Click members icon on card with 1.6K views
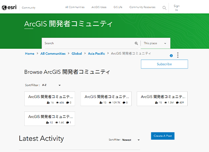Screen dimensions: 209x152 tap(48, 122)
